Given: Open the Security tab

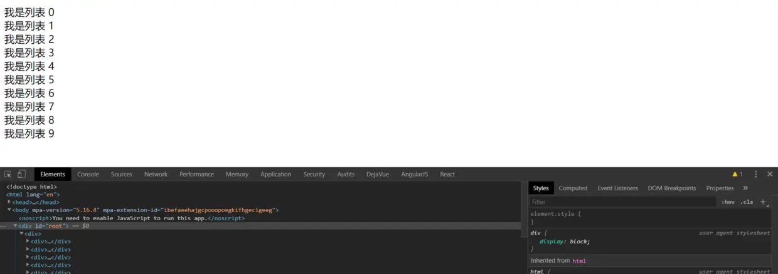Looking at the screenshot, I should 314,174.
